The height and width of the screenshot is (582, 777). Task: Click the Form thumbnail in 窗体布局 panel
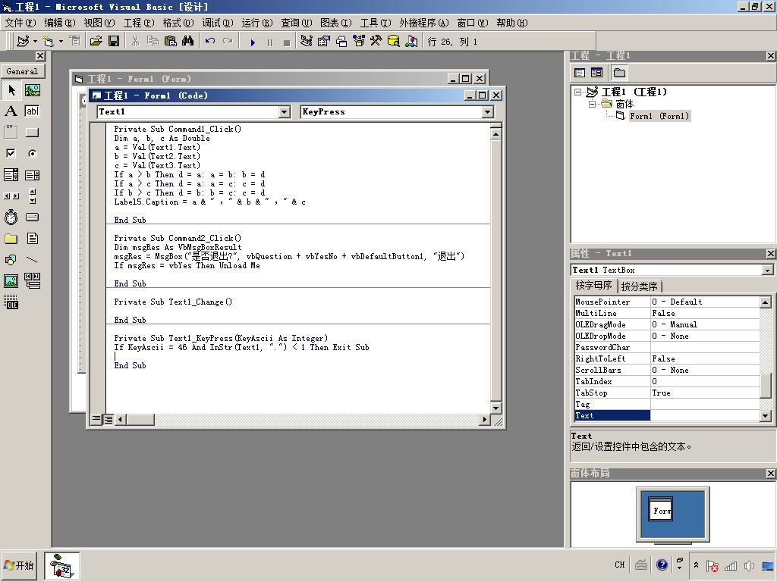661,509
